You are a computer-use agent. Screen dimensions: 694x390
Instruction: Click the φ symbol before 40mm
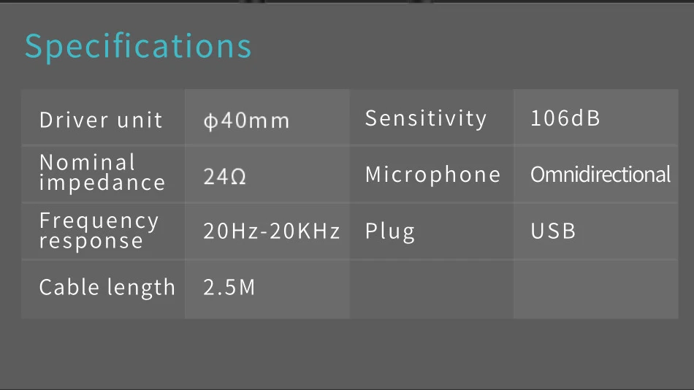pyautogui.click(x=210, y=121)
